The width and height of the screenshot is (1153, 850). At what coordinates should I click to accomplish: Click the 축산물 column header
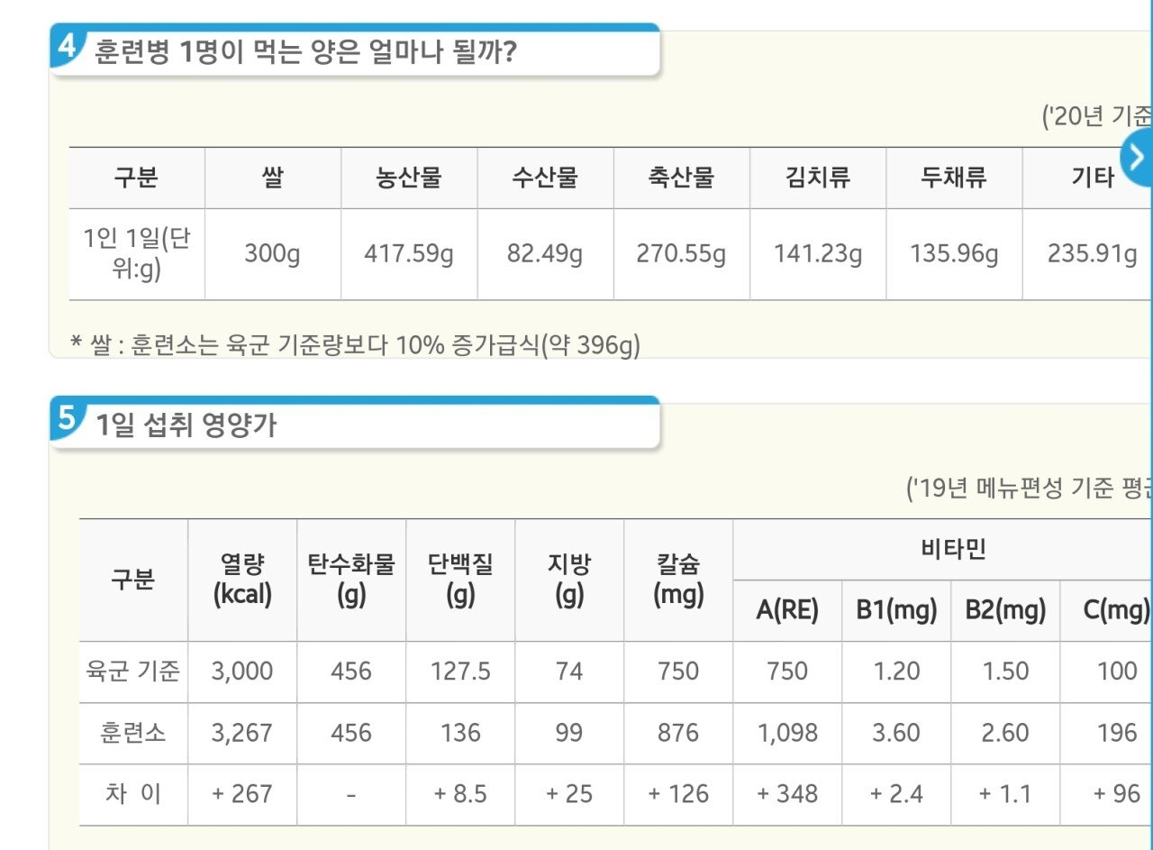click(681, 178)
